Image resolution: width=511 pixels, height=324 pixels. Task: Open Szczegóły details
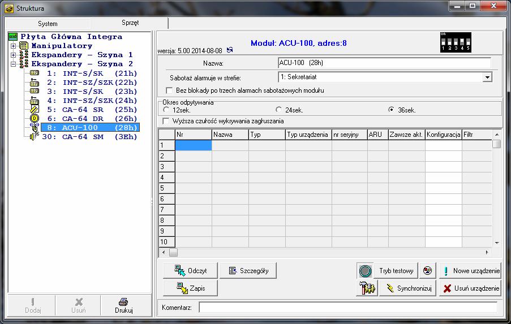click(x=248, y=271)
